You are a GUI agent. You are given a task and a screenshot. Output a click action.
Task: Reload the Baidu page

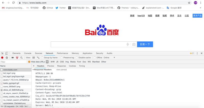click(14, 3)
